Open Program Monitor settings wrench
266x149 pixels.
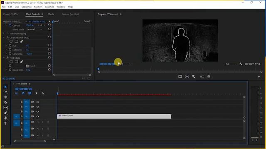click(x=241, y=64)
